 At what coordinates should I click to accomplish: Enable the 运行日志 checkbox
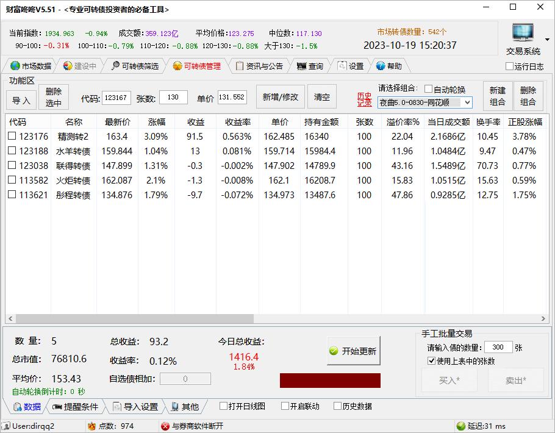(510, 66)
